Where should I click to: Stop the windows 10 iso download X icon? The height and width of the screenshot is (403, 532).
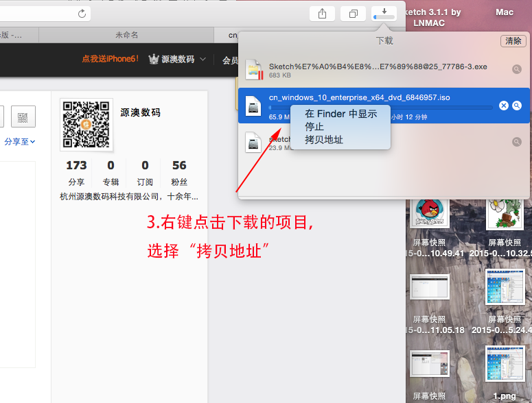[504, 106]
